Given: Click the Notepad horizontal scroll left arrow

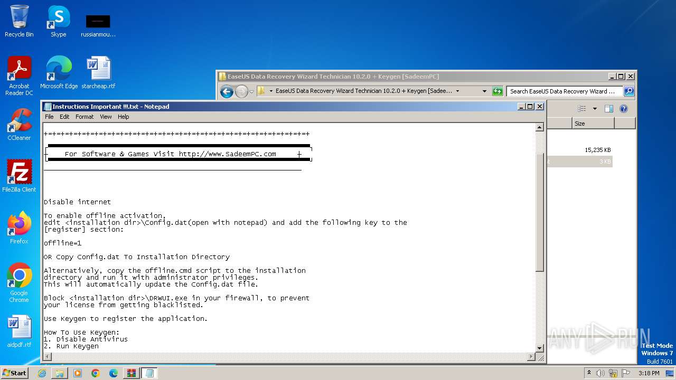Looking at the screenshot, I should pos(47,357).
